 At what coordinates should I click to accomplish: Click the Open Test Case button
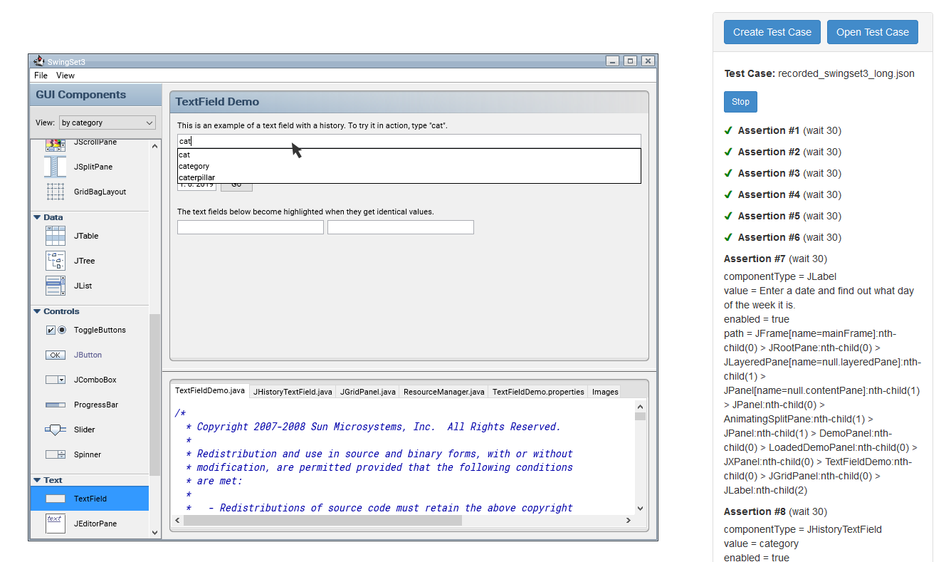pos(873,32)
